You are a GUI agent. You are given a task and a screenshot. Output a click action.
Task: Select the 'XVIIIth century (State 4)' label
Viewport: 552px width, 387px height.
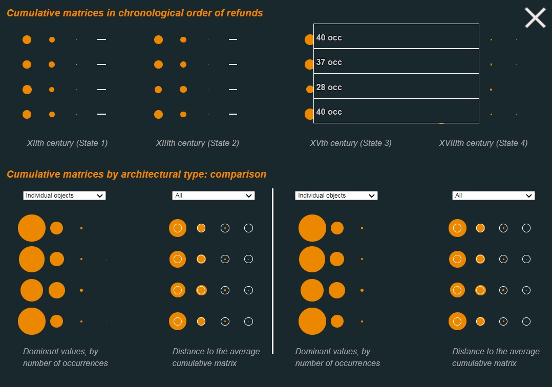click(x=483, y=143)
